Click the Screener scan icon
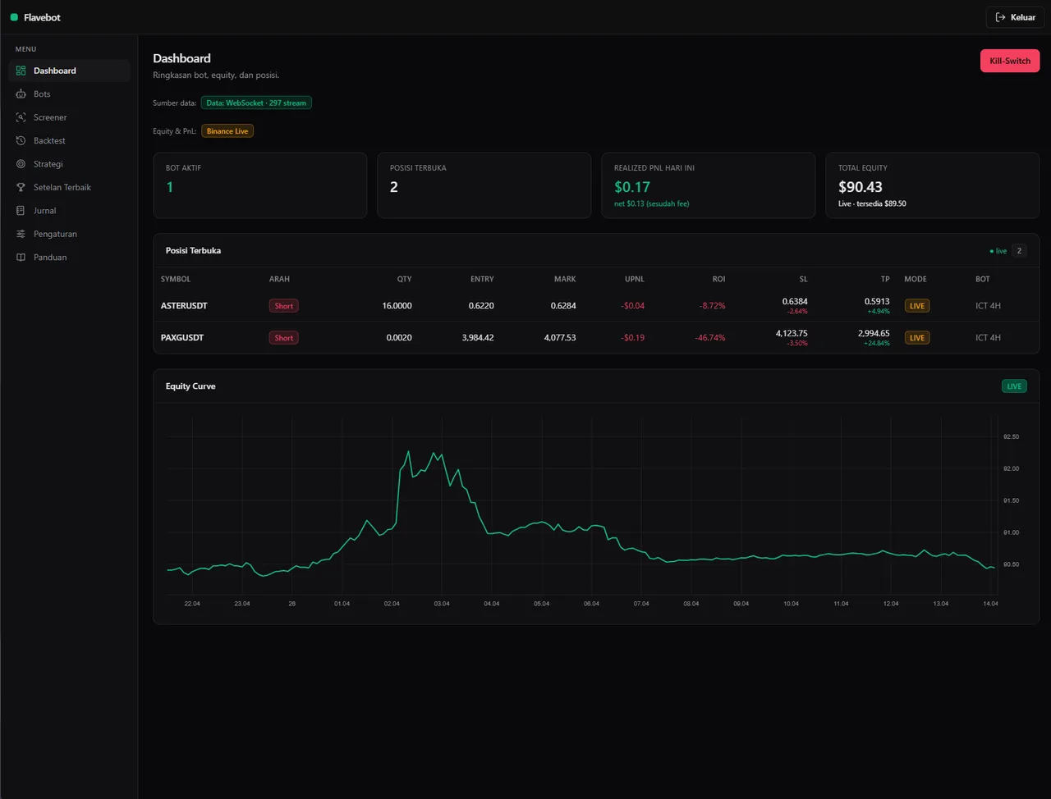1051x799 pixels. 21,117
